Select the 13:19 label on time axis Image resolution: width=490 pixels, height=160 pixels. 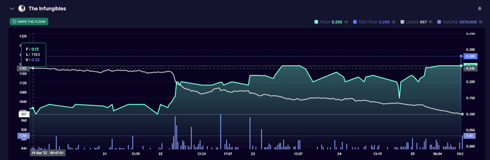(x=377, y=154)
